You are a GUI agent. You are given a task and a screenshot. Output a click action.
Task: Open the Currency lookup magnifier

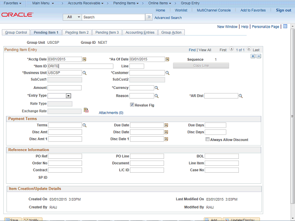(x=156, y=87)
